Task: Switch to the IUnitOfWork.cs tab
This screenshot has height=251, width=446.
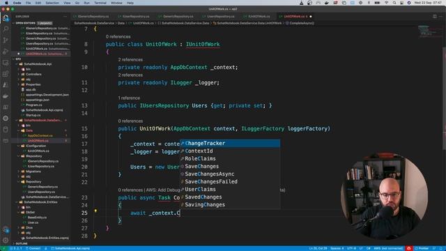Action: pyautogui.click(x=259, y=17)
